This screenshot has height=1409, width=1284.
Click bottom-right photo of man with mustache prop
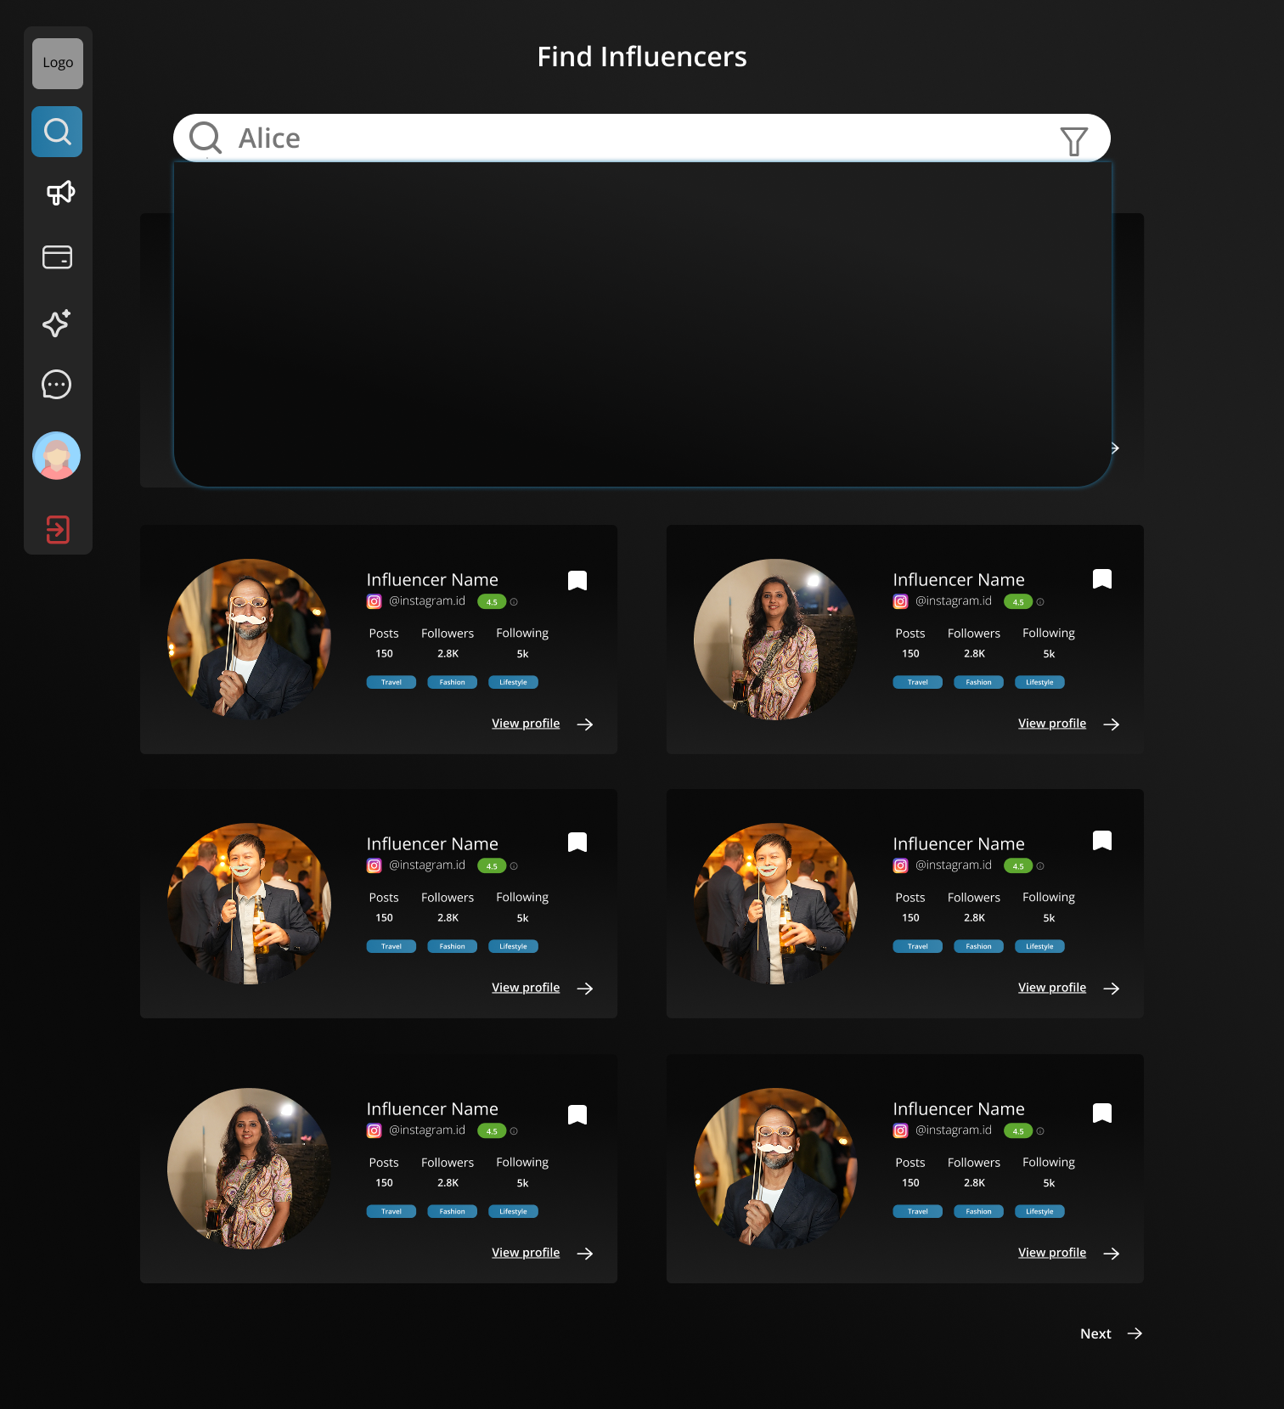[775, 1169]
